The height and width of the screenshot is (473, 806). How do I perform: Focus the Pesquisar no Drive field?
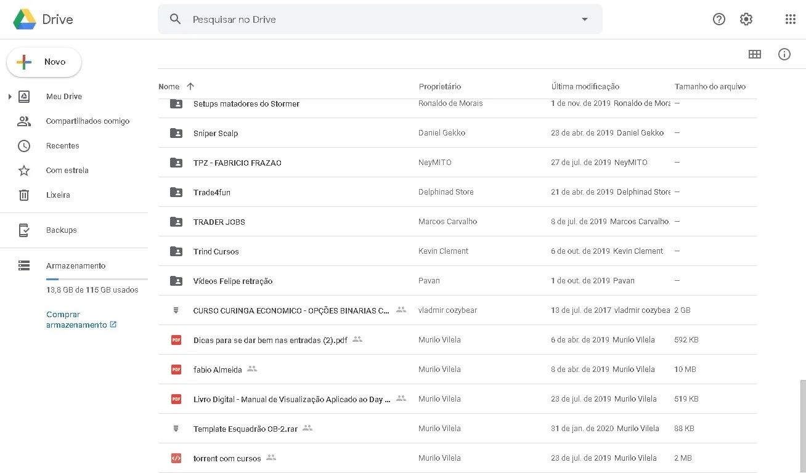click(380, 19)
